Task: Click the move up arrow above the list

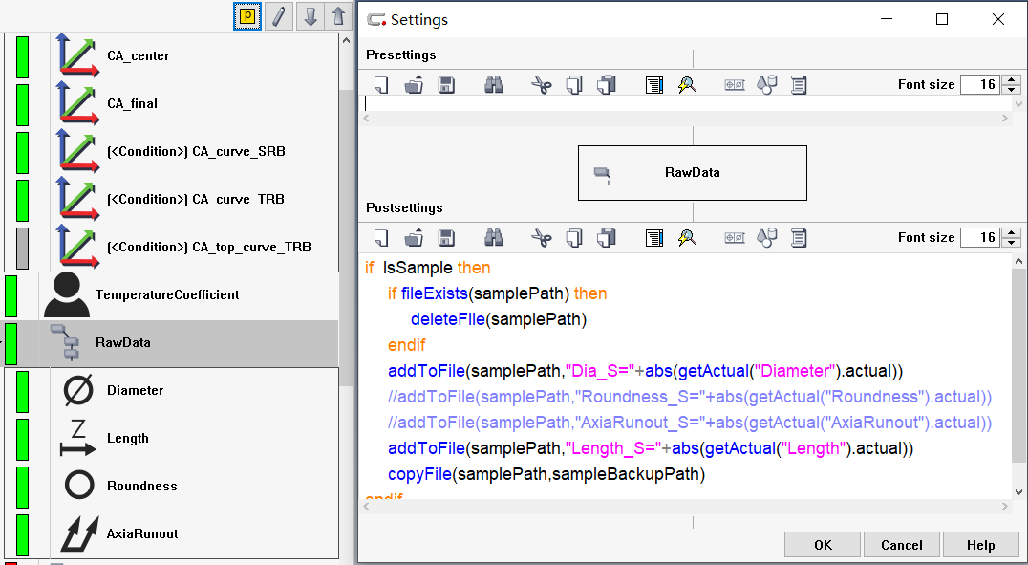Action: click(x=338, y=16)
